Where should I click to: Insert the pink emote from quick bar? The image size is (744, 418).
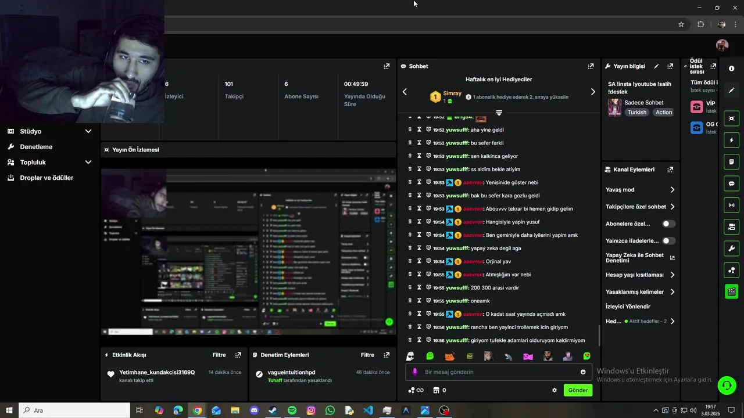[528, 356]
